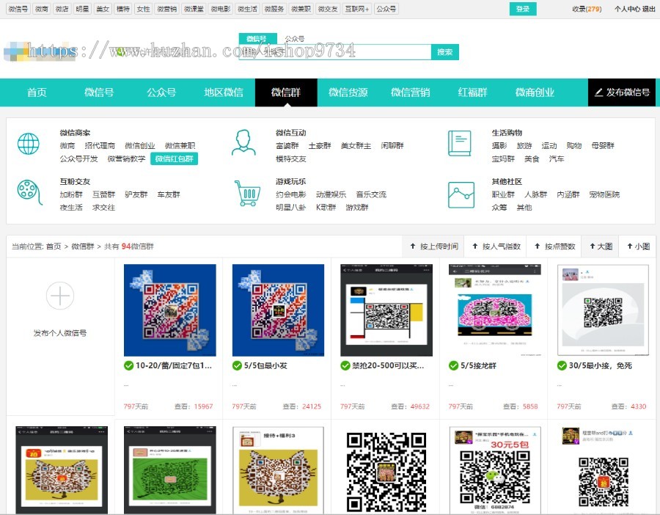The width and height of the screenshot is (660, 515).
Task: Click the shopping cart icon beside 游戏玩乐
Action: (x=246, y=193)
